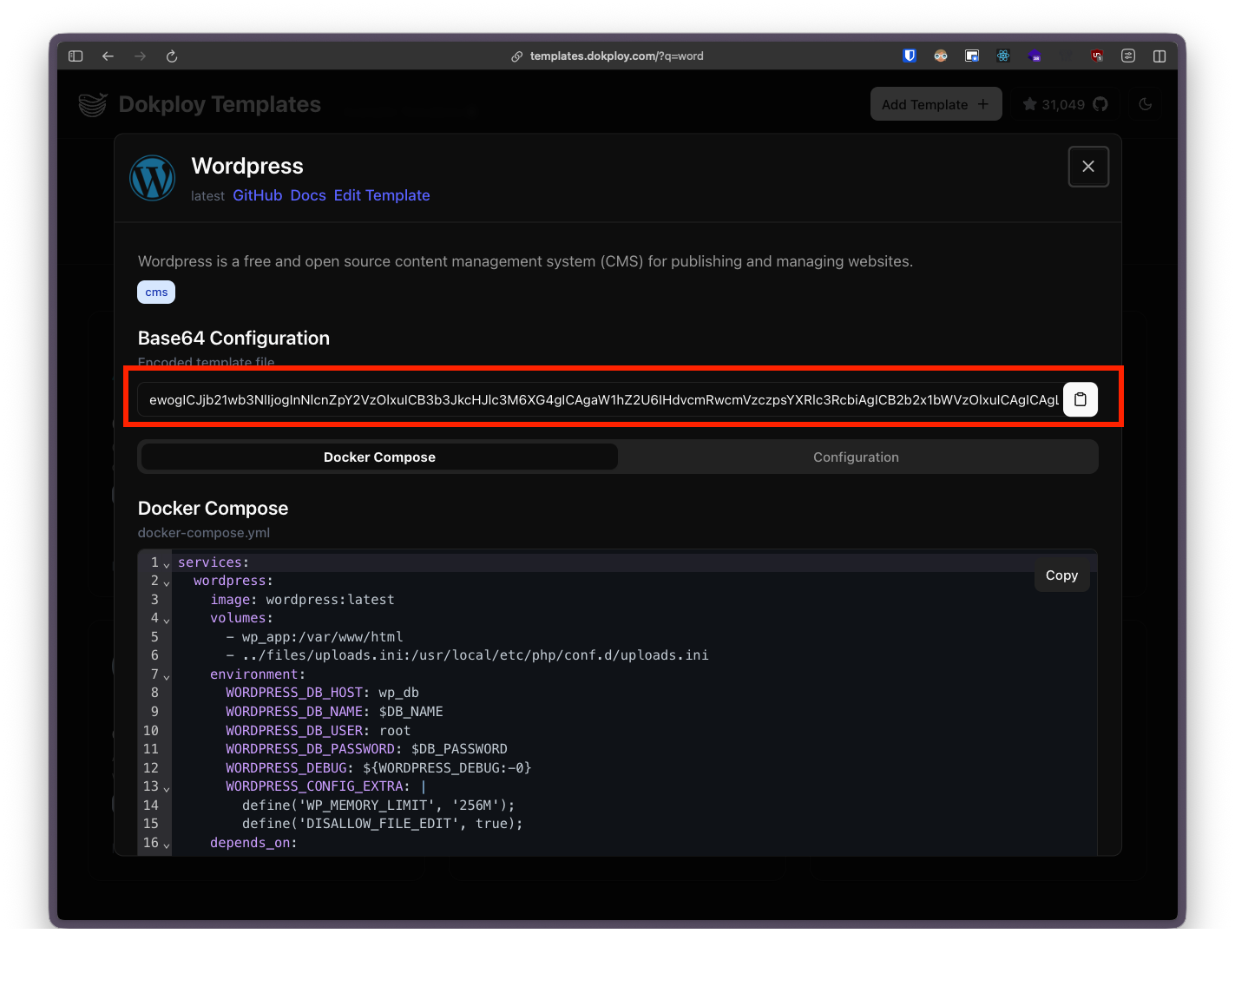1235x993 pixels.
Task: Open the Docs link
Action: tap(308, 195)
